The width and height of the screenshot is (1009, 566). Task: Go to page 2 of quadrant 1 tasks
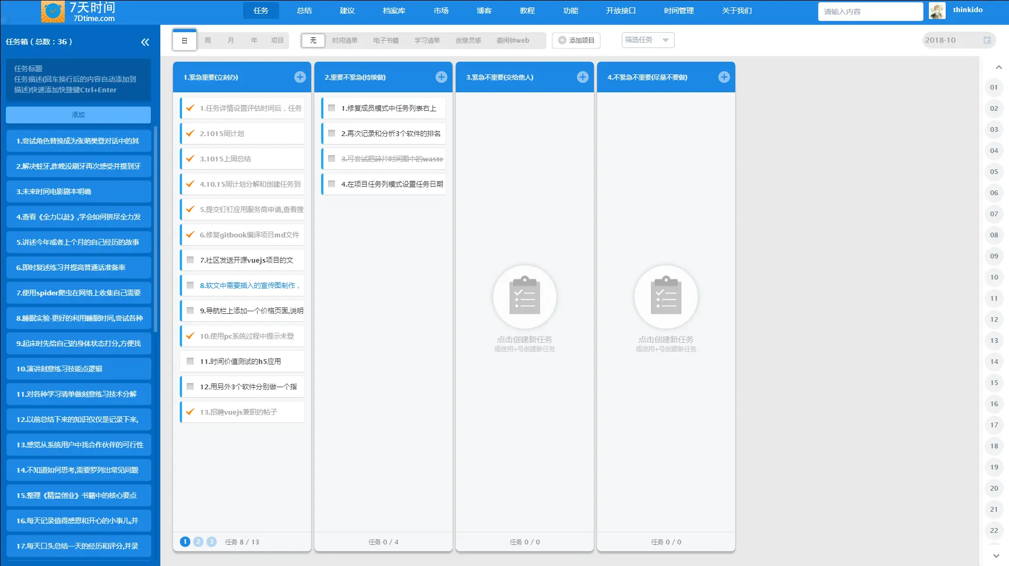198,542
